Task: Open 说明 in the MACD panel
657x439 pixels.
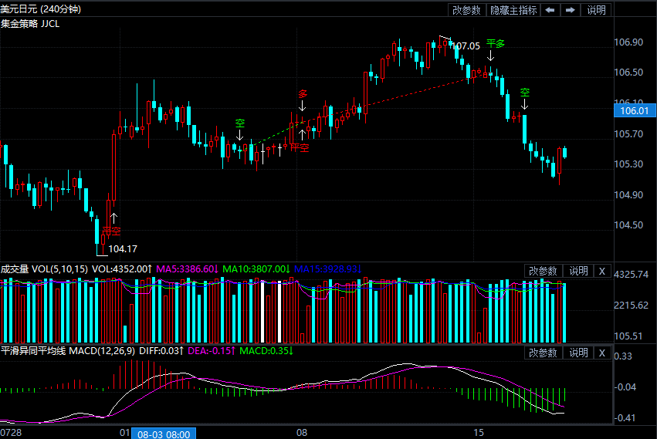Action: 578,353
